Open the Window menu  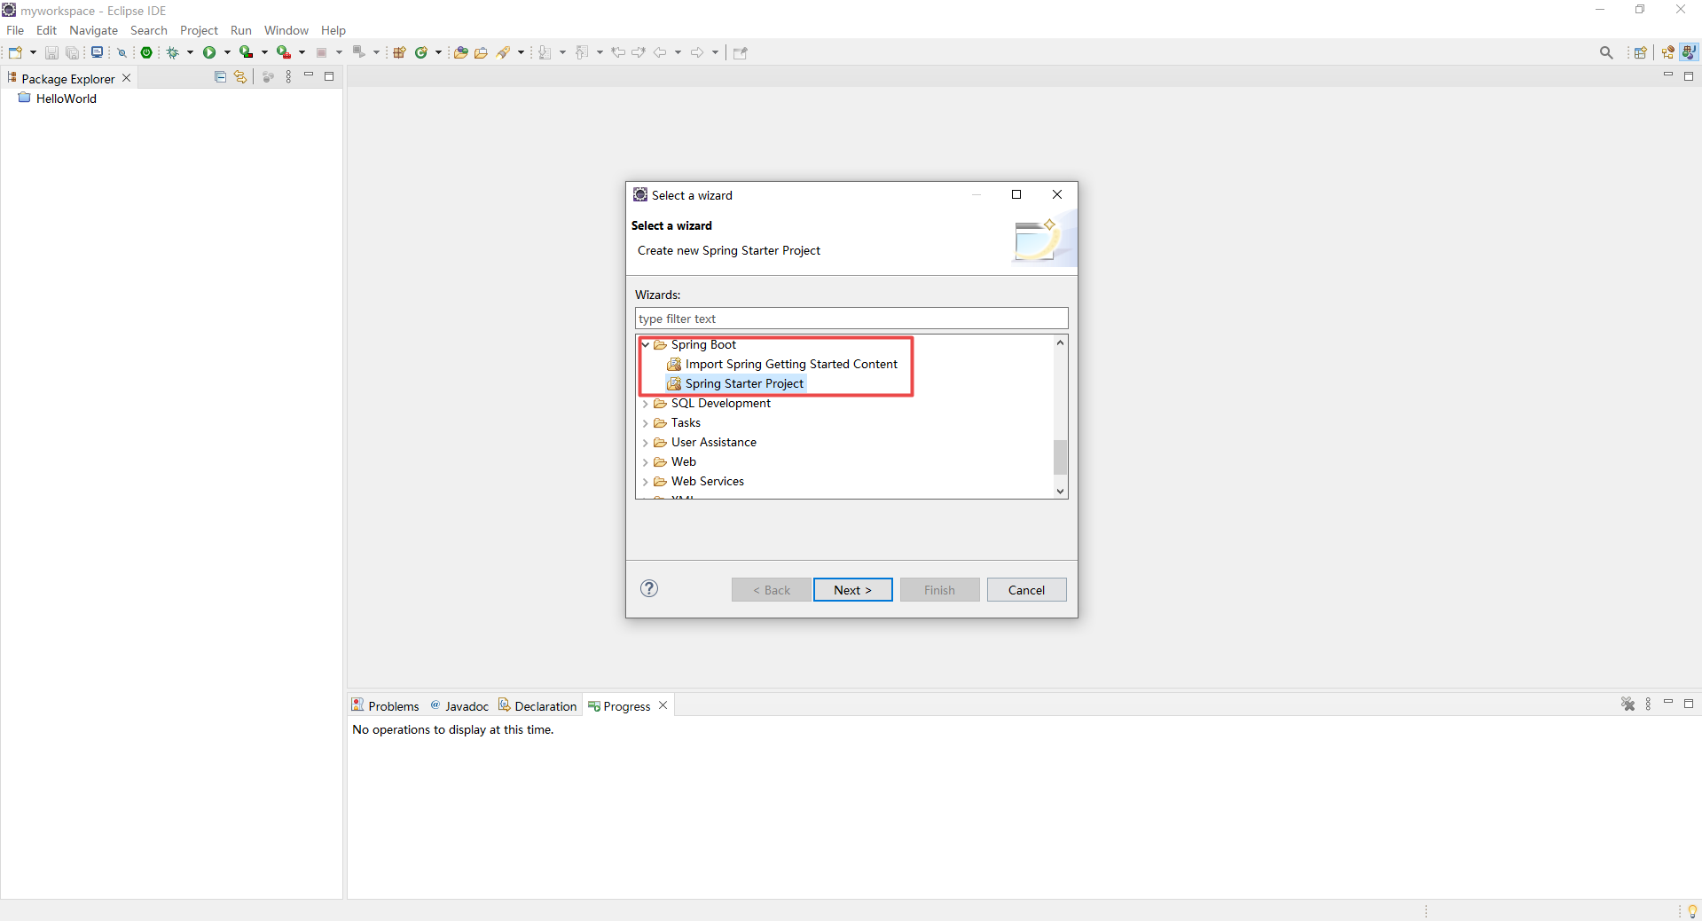coord(286,30)
